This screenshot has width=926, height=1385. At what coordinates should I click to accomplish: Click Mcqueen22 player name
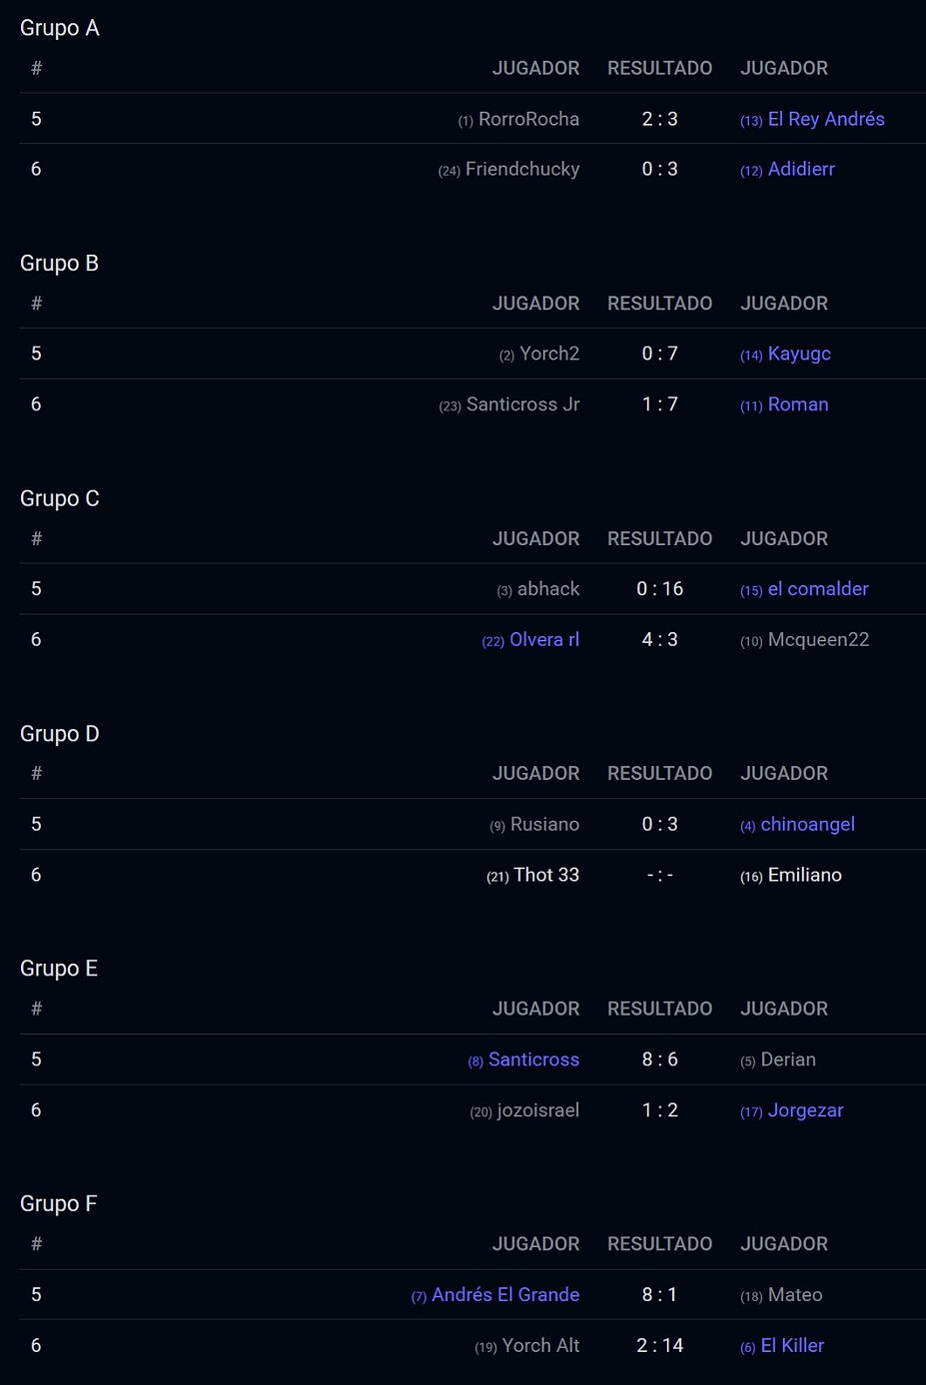[817, 640]
